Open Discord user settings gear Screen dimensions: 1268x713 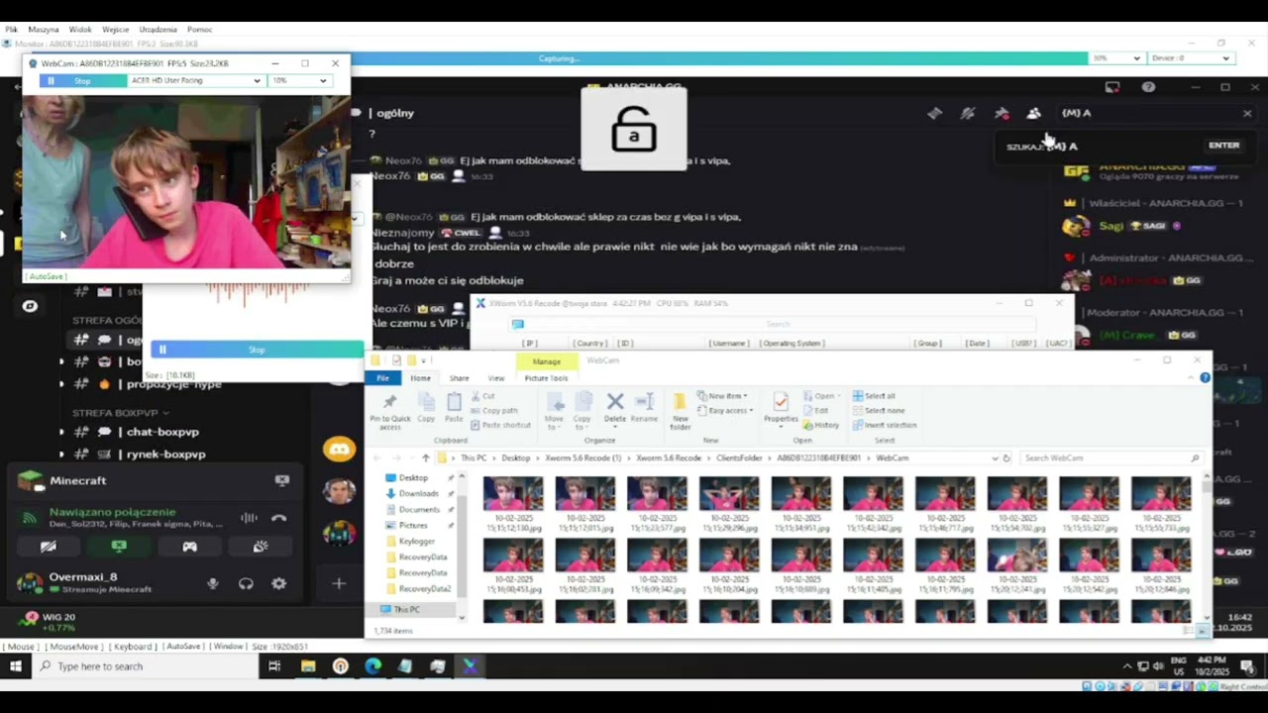click(x=279, y=583)
